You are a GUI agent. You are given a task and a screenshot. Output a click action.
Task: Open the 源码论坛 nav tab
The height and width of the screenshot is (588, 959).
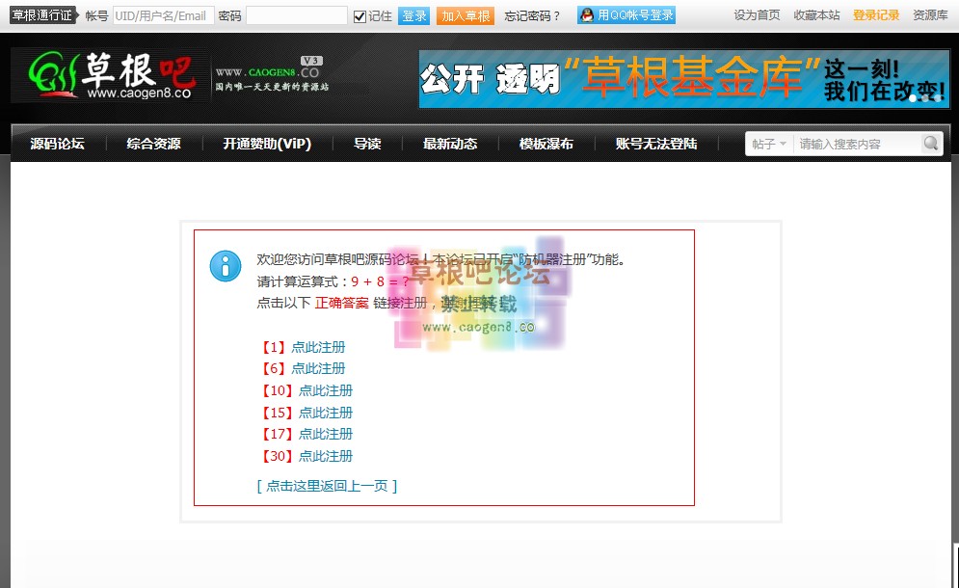(x=57, y=144)
